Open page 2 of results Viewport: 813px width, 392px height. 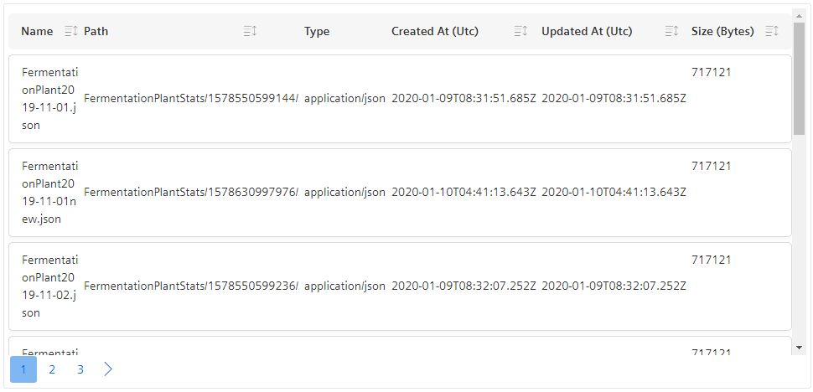tap(52, 369)
